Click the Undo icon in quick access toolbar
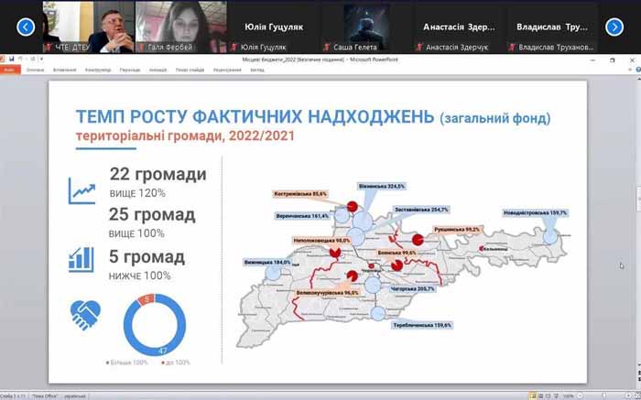641x400 pixels. 22,59
